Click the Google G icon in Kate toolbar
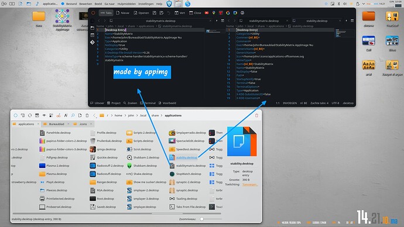 [228, 13]
